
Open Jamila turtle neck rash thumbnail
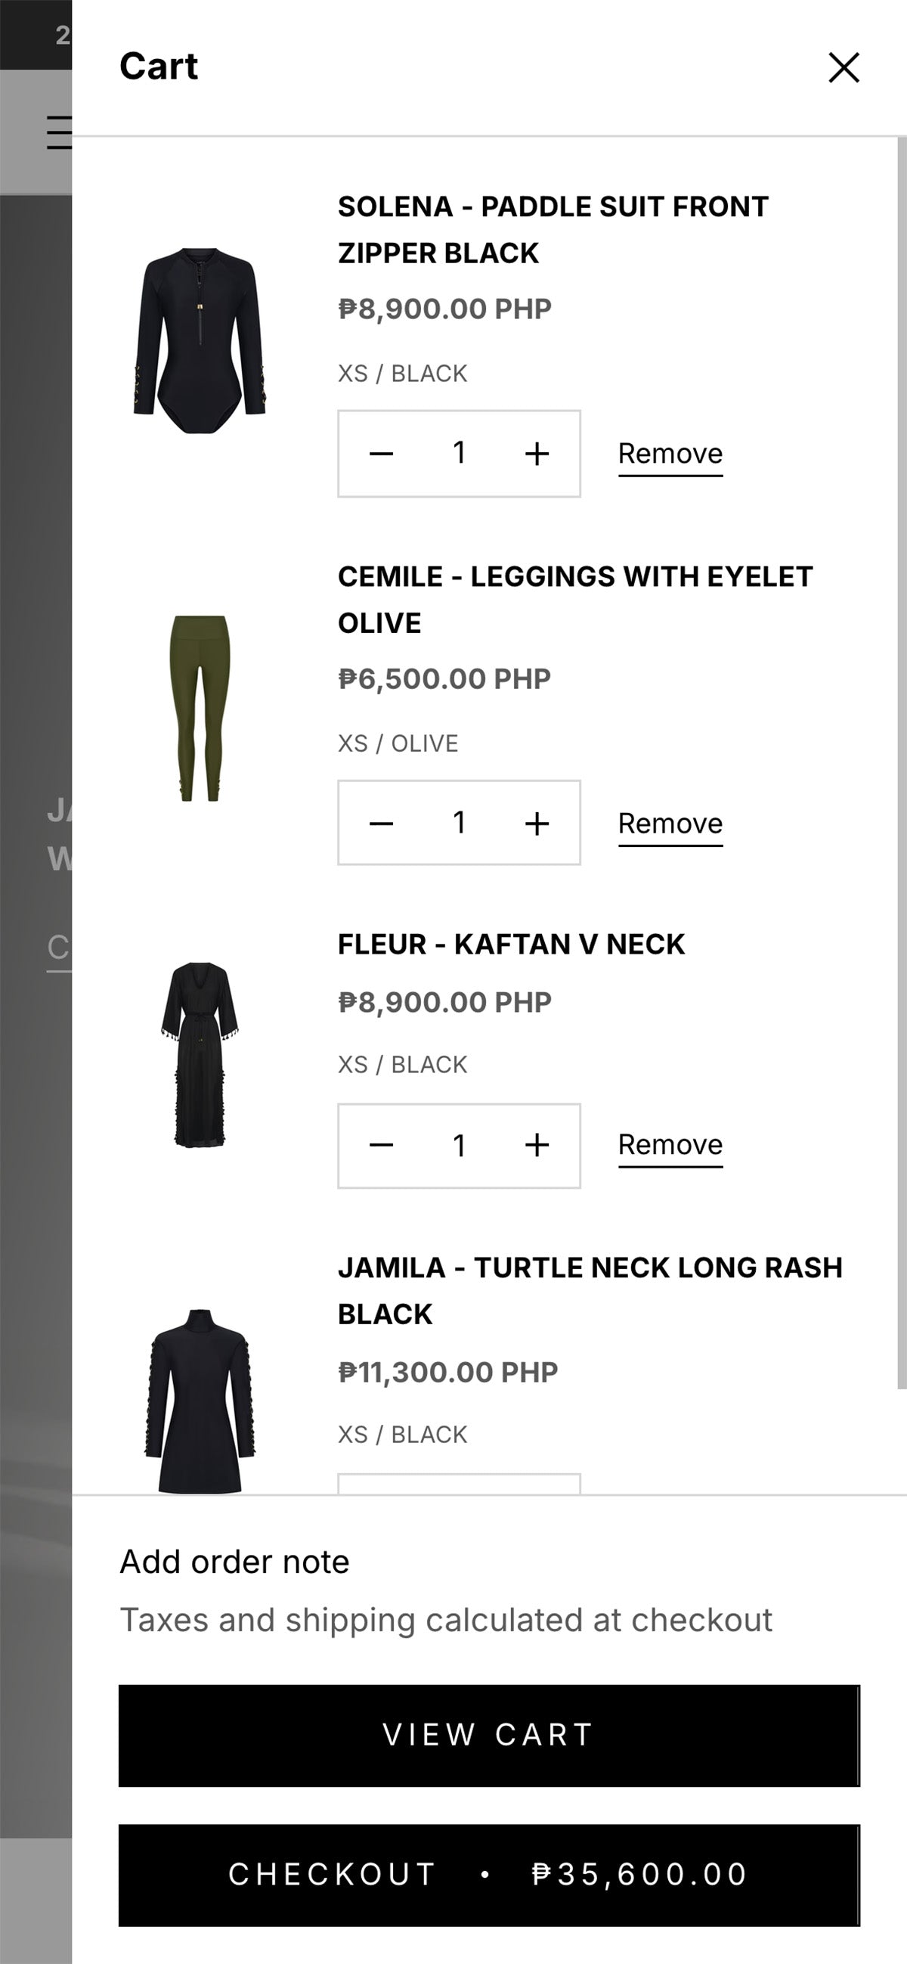coord(200,1400)
